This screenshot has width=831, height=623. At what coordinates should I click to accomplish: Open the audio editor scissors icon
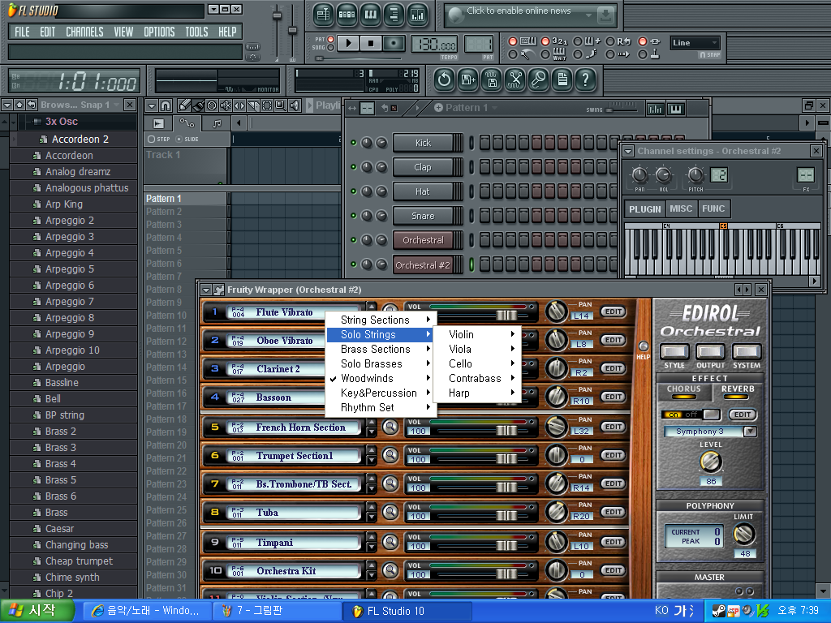[515, 79]
